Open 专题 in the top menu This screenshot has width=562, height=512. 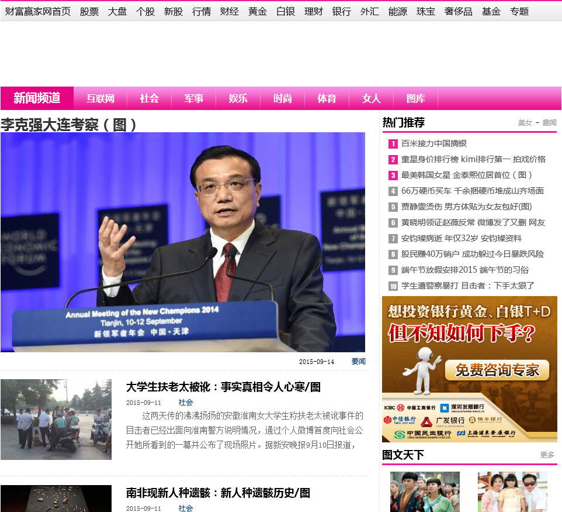point(519,12)
